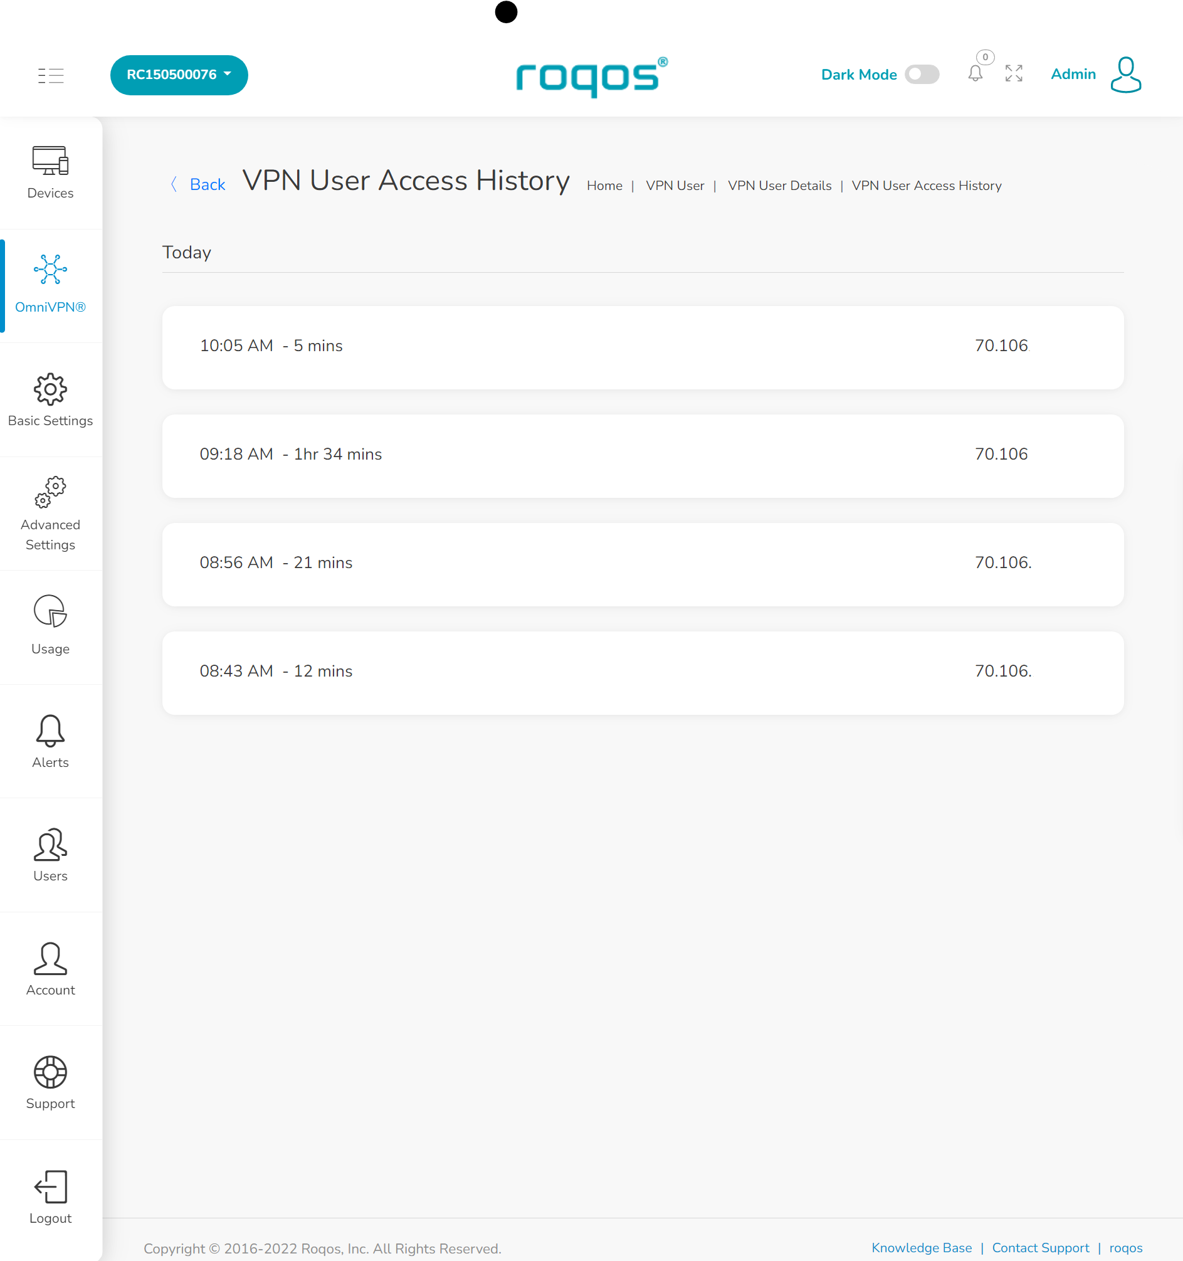Click the notification count badge
Viewport: 1183px width, 1261px height.
point(985,57)
